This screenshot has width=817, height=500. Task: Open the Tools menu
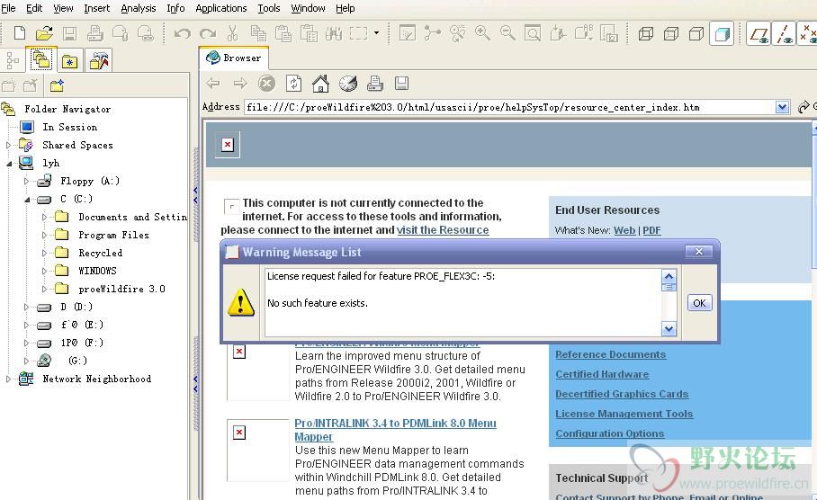pos(269,8)
